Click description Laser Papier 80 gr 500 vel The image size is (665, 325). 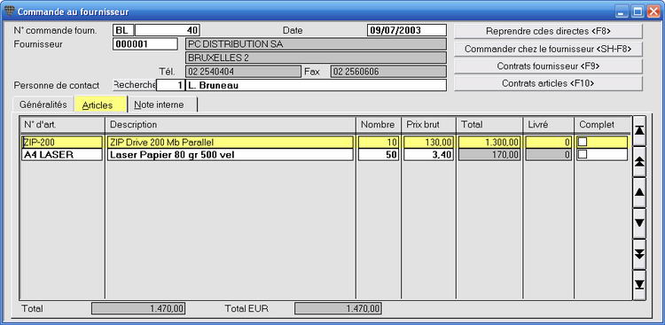coord(230,155)
